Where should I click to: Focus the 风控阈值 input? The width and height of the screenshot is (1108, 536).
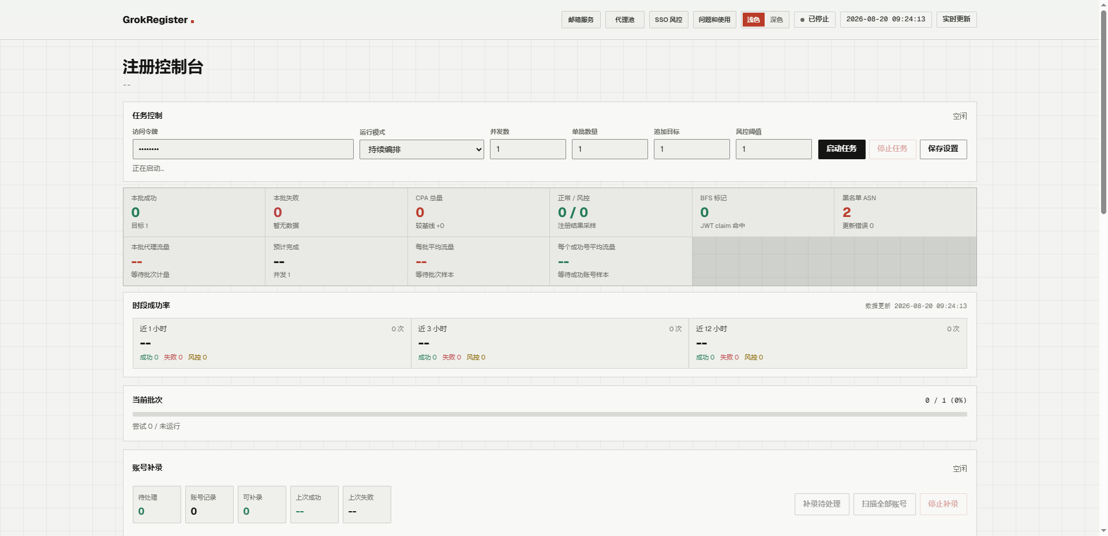pos(773,149)
